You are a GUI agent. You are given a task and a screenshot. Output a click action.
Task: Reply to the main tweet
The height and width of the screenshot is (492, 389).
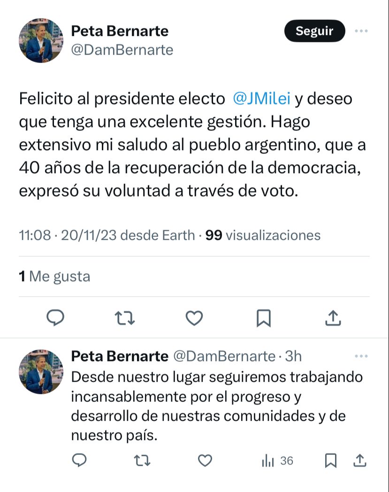(55, 318)
